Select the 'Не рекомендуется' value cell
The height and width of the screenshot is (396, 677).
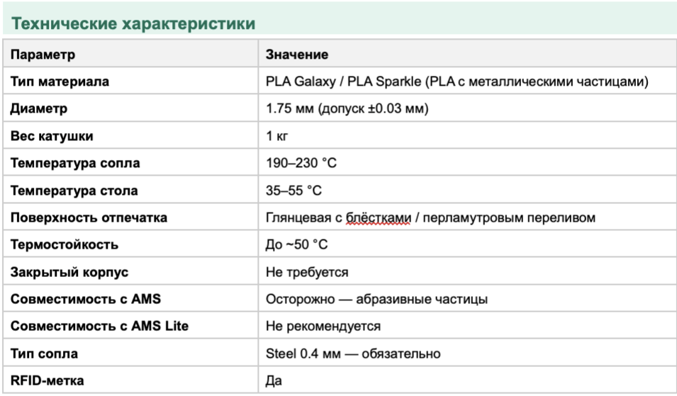467,325
